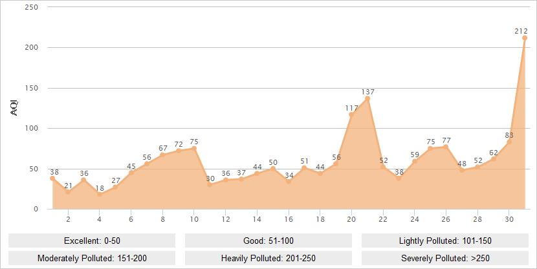Select the data point labeled 212
This screenshot has width=537, height=269.
[525, 38]
